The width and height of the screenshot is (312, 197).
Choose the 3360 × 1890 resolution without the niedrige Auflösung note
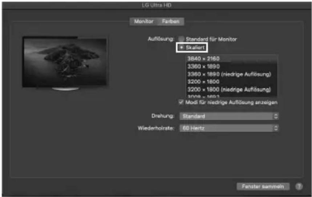pos(232,66)
